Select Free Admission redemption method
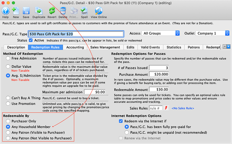Image resolution: width=232 pixels, height=144 pixels. (x=8, y=58)
